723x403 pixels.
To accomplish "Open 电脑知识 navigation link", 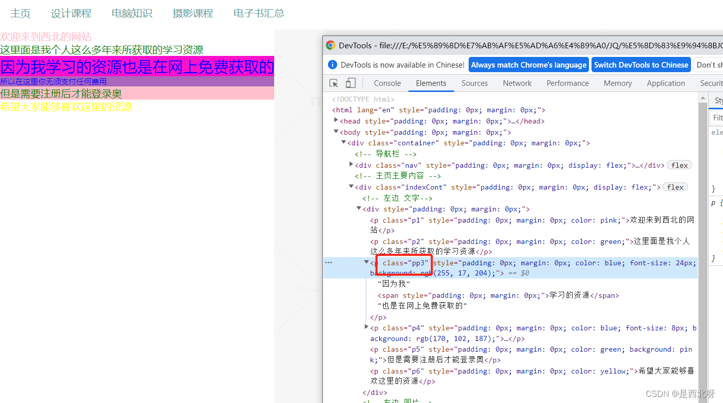I will coord(132,13).
